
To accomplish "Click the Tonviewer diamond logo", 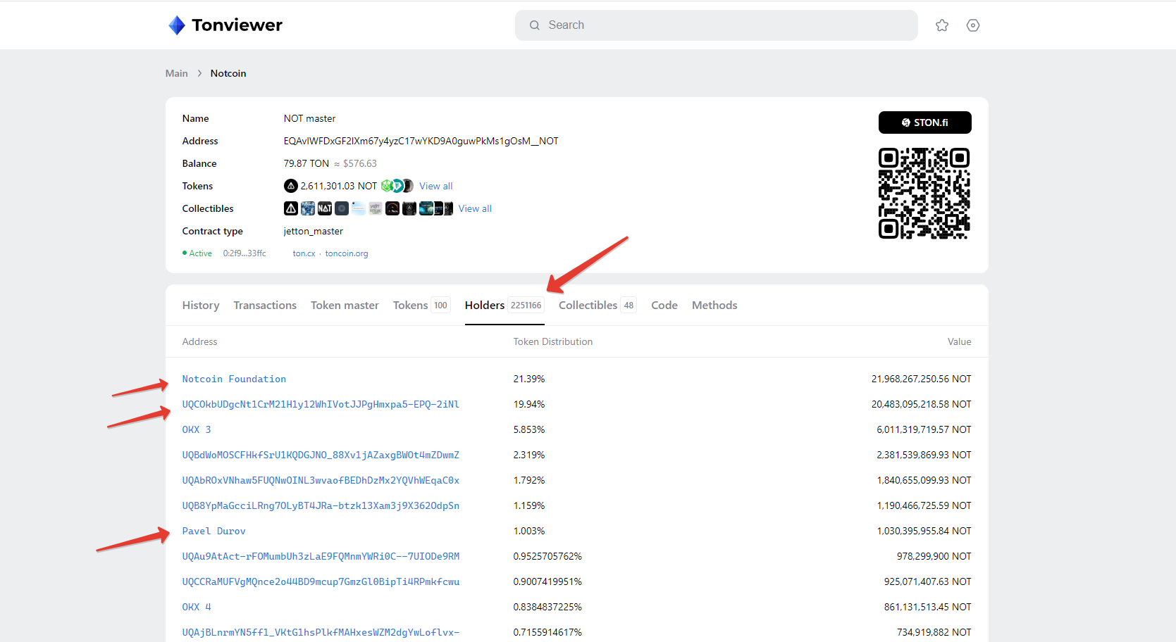I will 177,25.
